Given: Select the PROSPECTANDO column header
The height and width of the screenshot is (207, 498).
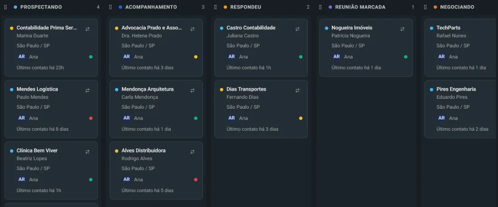Looking at the screenshot, I should click(x=41, y=7).
